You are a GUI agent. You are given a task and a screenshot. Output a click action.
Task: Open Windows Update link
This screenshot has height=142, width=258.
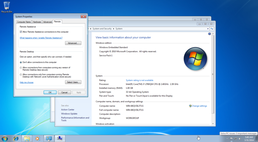click(69, 114)
